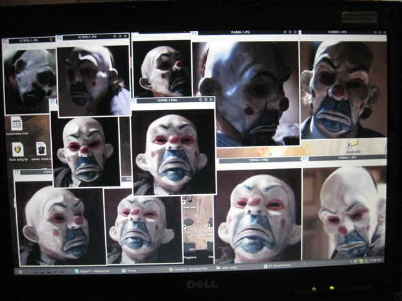402x301 pixels.
Task: Click the large top-center window's title bar icon
Action: [x=195, y=33]
